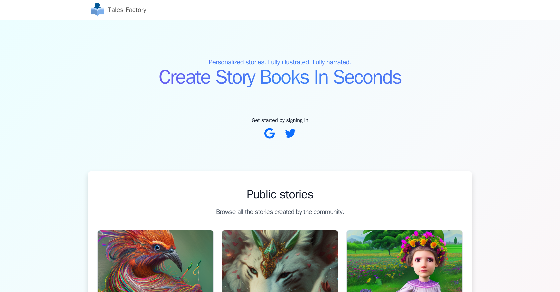Click the "Get started by signing in" label
560x292 pixels.
tap(280, 120)
